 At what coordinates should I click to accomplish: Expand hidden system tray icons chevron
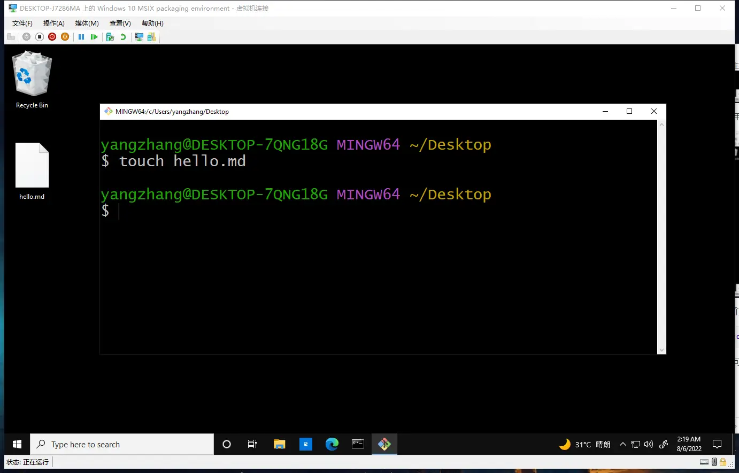click(622, 444)
